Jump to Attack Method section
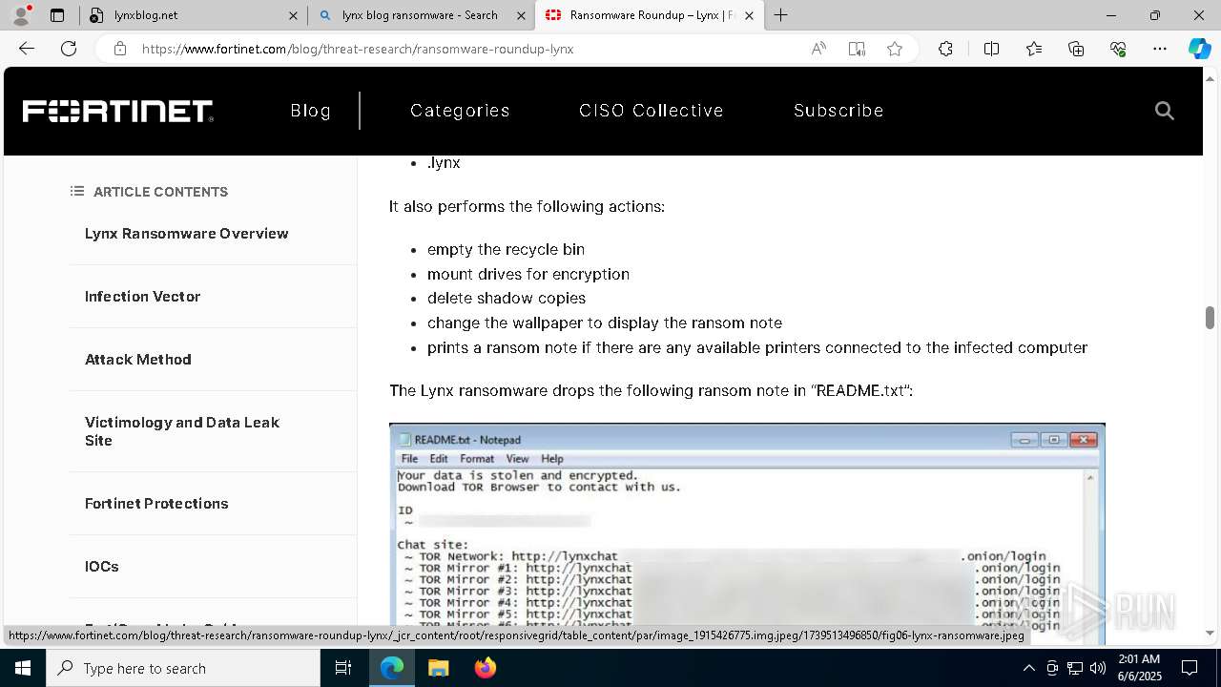1221x687 pixels. [138, 360]
